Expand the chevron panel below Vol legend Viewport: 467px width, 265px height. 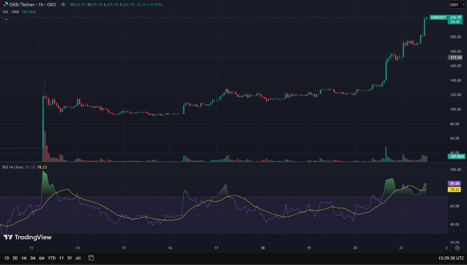5,19
